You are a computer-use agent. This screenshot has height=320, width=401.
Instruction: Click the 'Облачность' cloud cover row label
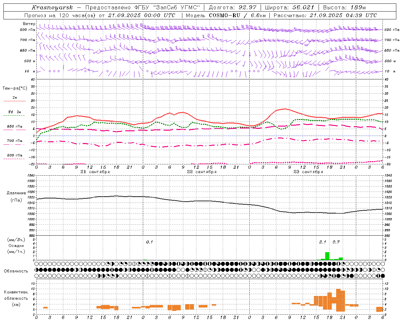[x=16, y=271]
